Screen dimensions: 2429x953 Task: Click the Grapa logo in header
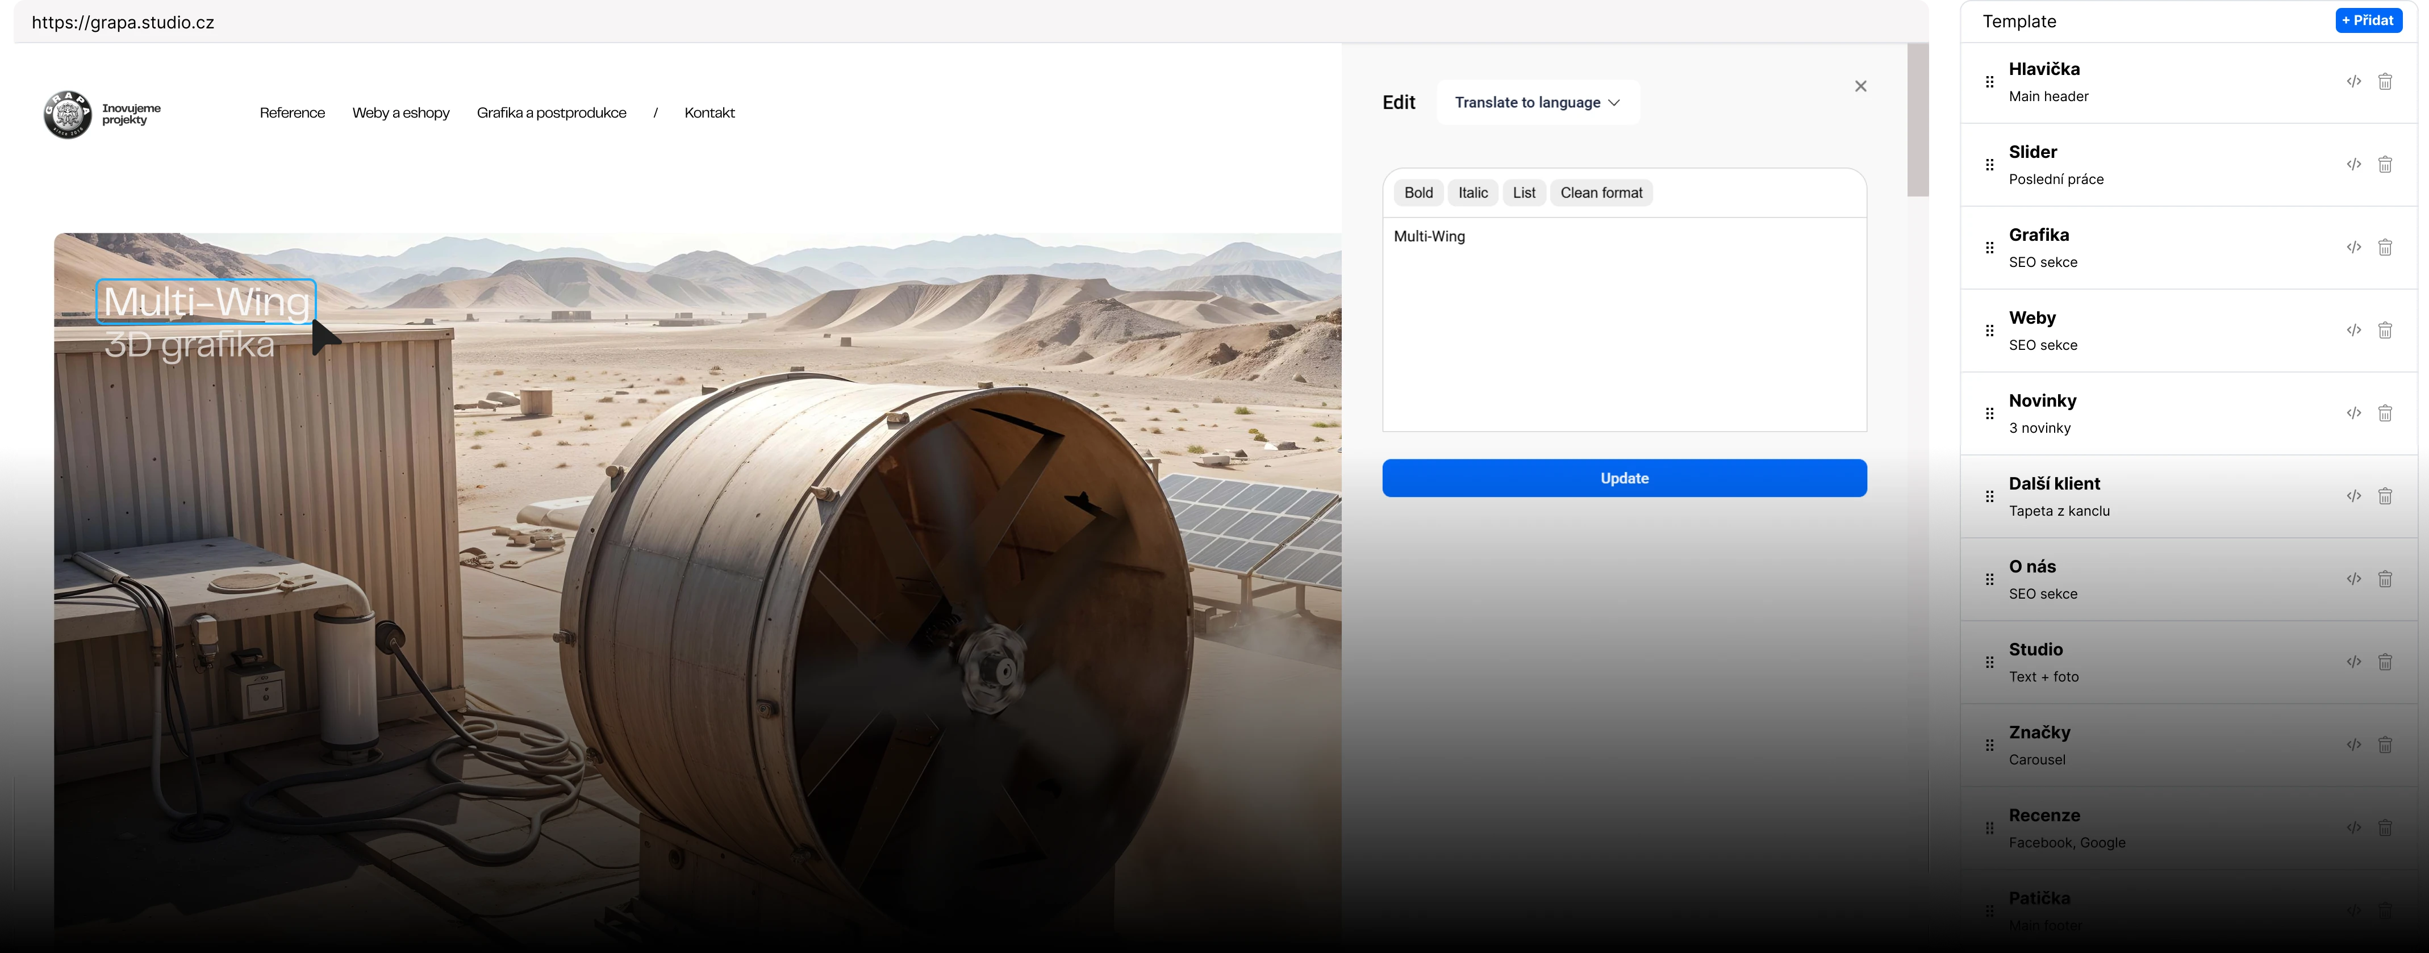point(68,114)
